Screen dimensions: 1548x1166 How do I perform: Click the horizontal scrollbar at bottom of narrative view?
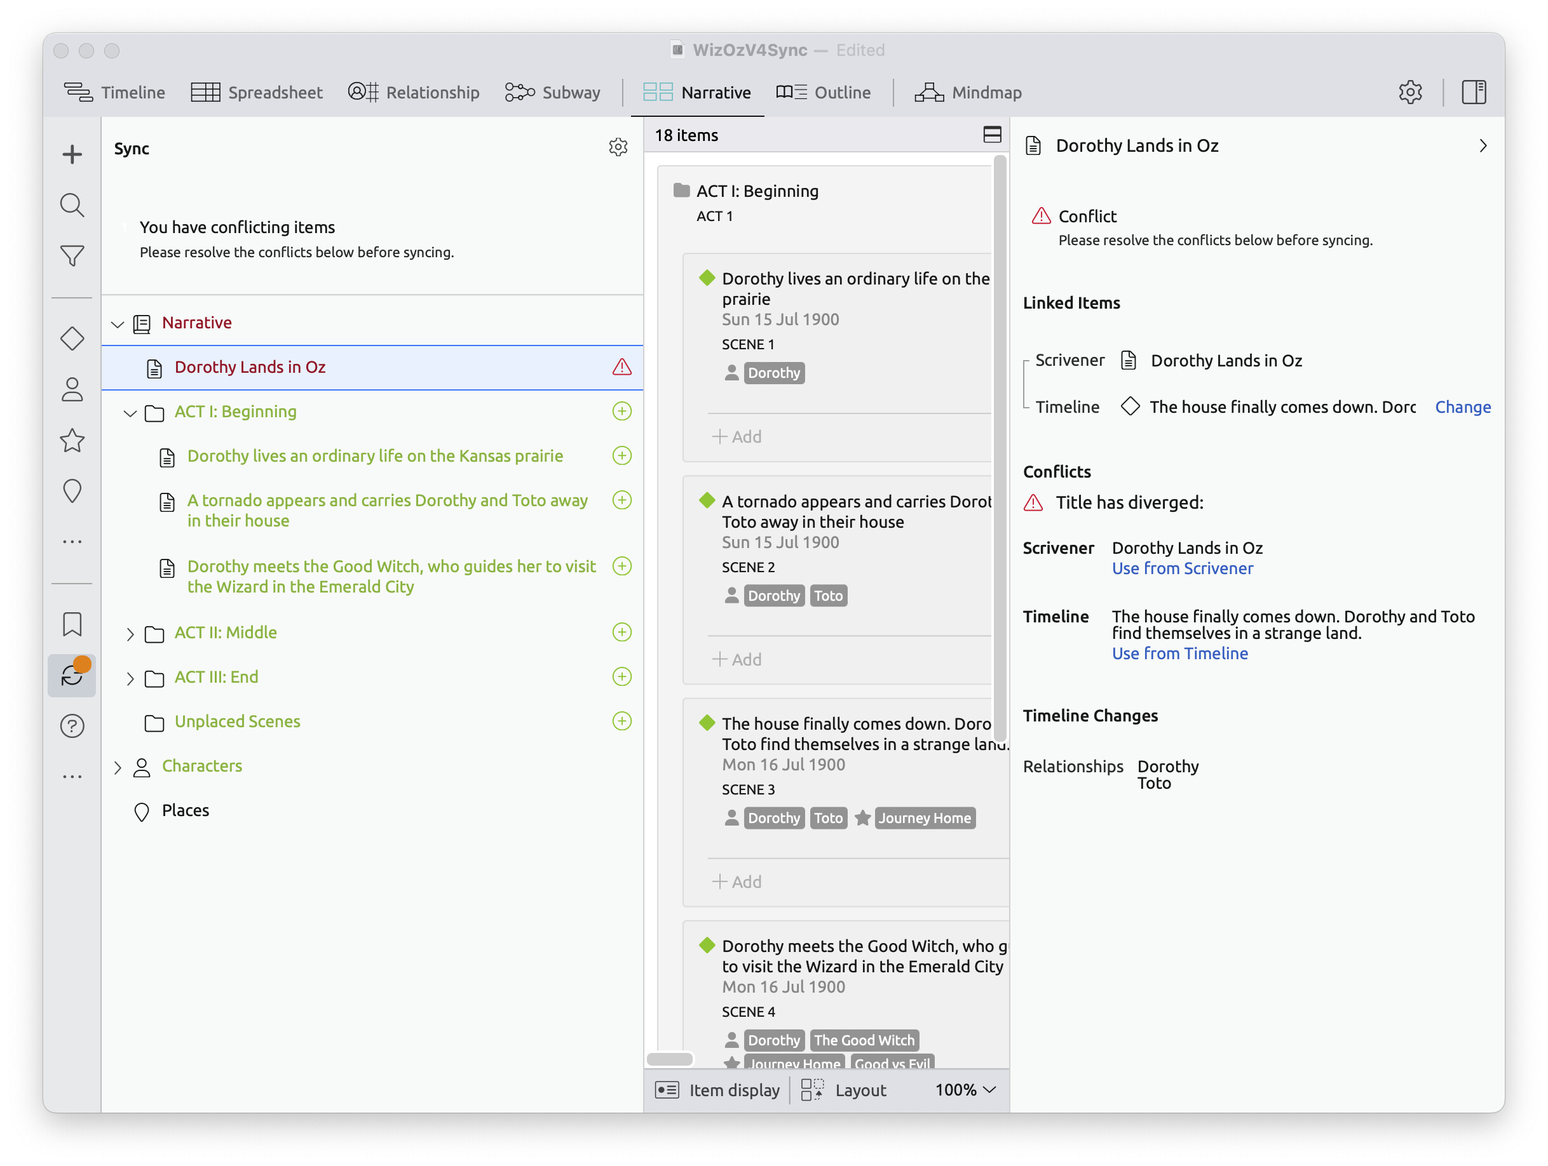[x=670, y=1059]
